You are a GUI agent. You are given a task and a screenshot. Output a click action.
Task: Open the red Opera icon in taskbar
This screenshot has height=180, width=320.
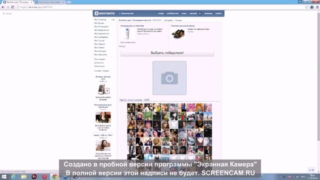(x=44, y=176)
